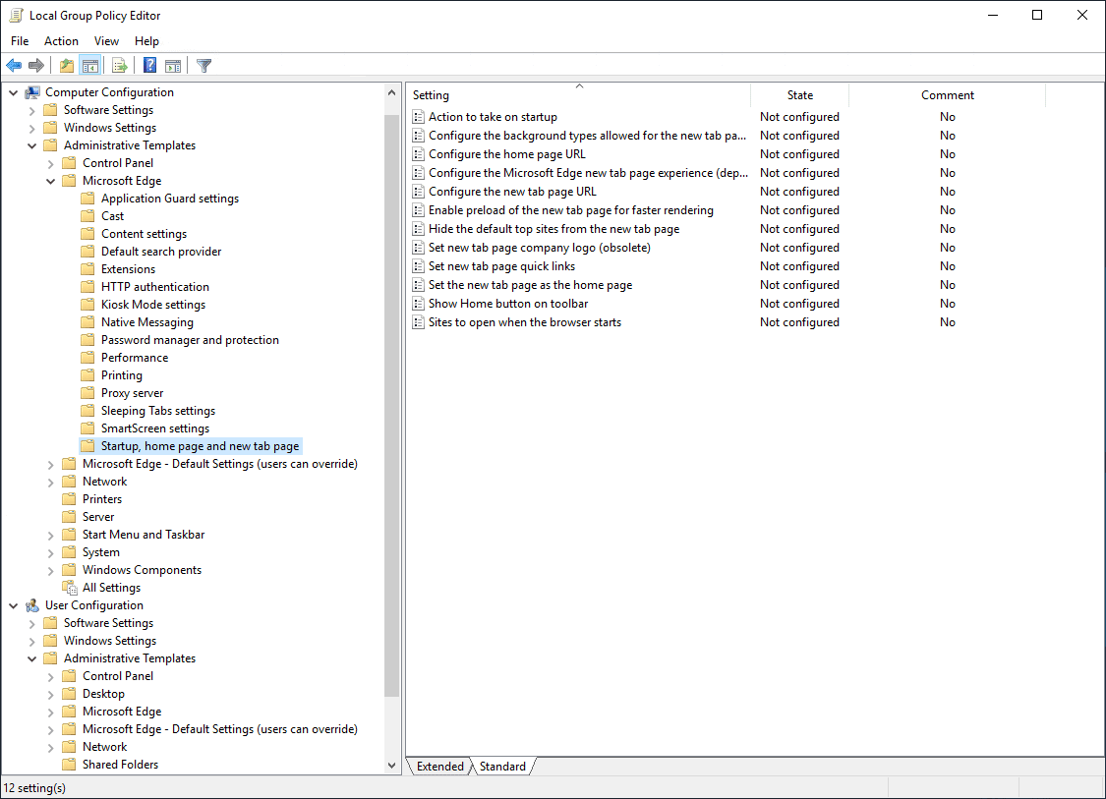Click the Computer Configuration node icon
Screen dimensions: 1106x799
pos(32,92)
